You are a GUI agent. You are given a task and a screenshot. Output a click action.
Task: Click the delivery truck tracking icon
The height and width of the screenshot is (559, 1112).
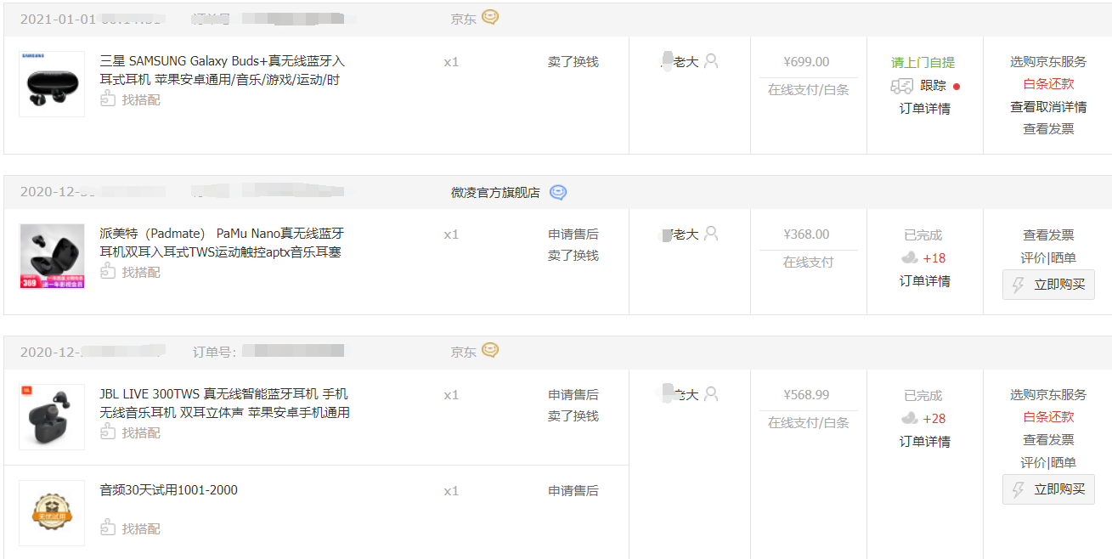902,86
